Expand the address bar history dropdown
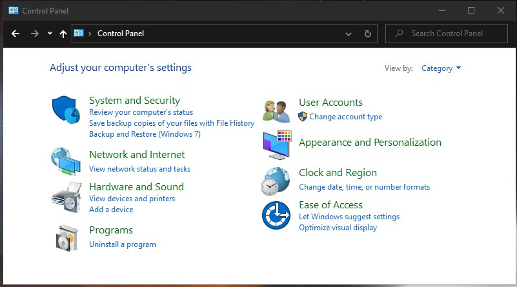 [348, 34]
